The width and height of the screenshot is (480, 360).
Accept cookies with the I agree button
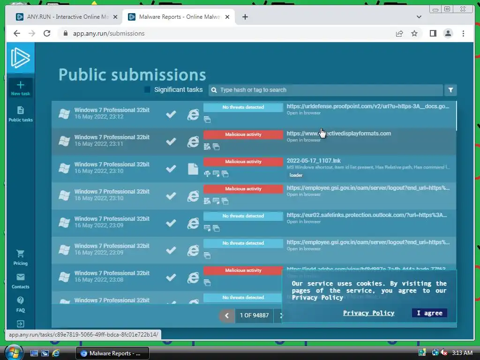(429, 313)
